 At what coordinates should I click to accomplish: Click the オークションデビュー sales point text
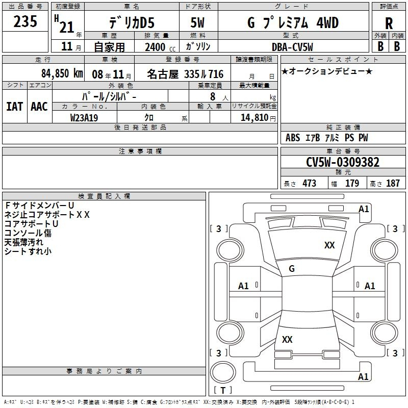tap(327, 71)
